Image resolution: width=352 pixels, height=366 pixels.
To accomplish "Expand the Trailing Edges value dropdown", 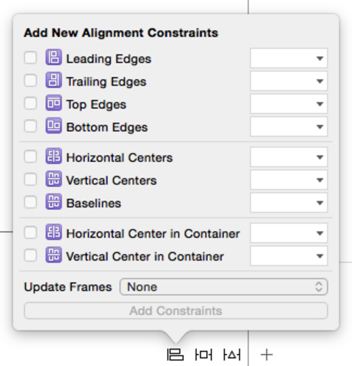I will [x=320, y=81].
